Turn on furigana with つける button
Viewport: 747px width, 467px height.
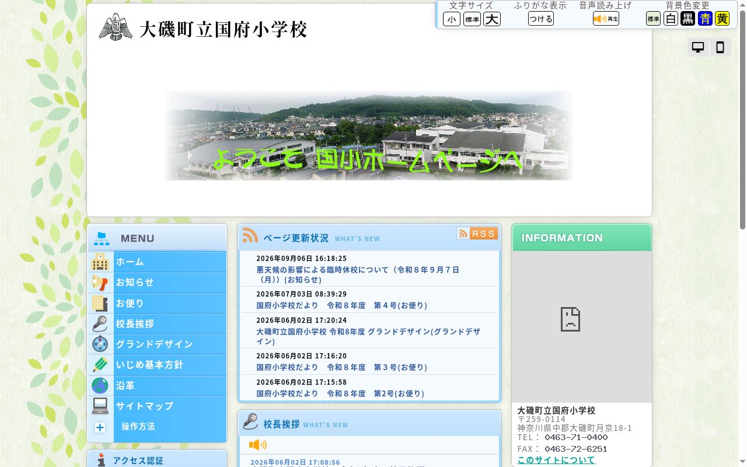[541, 19]
